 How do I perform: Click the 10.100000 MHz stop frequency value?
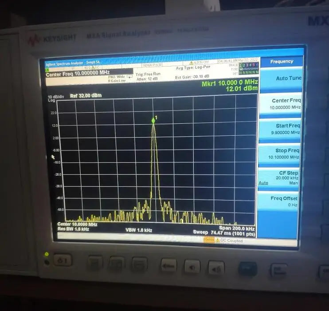point(284,157)
